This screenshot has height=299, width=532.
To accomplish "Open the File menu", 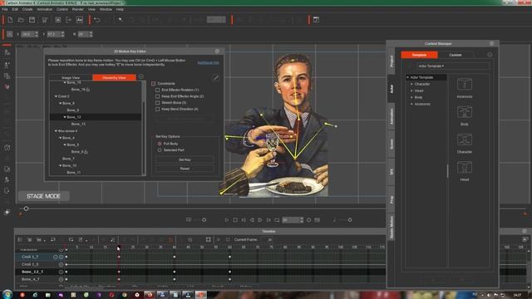I will point(5,9).
